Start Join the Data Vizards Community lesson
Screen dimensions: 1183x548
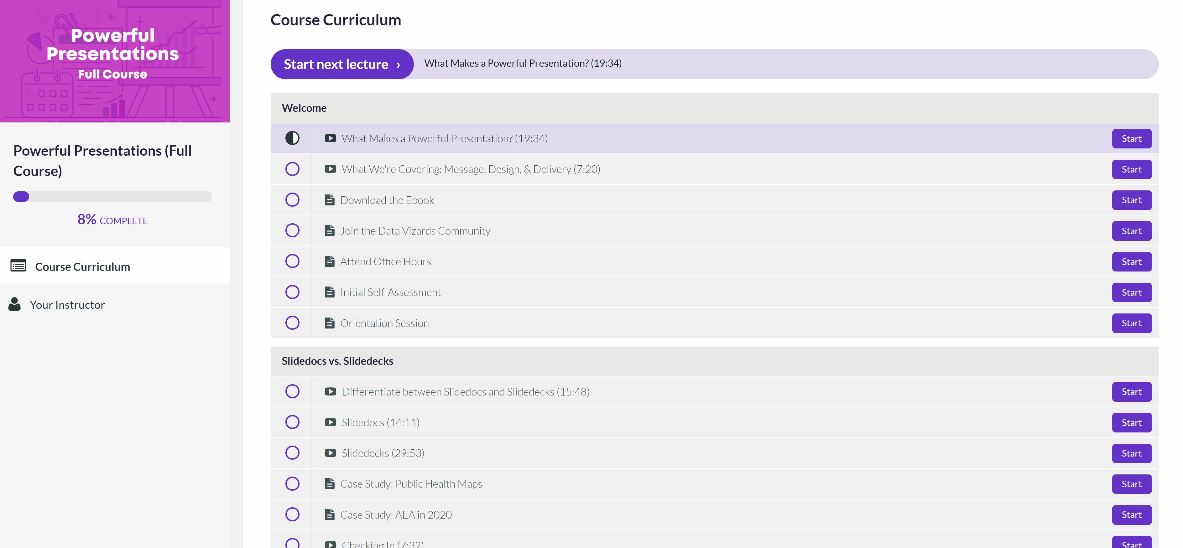pos(1132,231)
